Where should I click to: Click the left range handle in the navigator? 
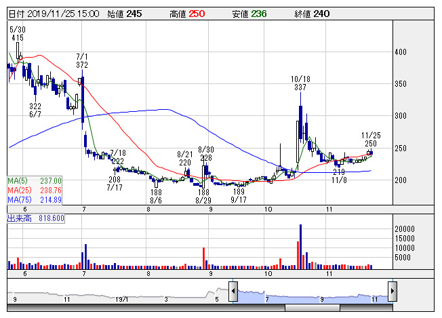tap(233, 292)
